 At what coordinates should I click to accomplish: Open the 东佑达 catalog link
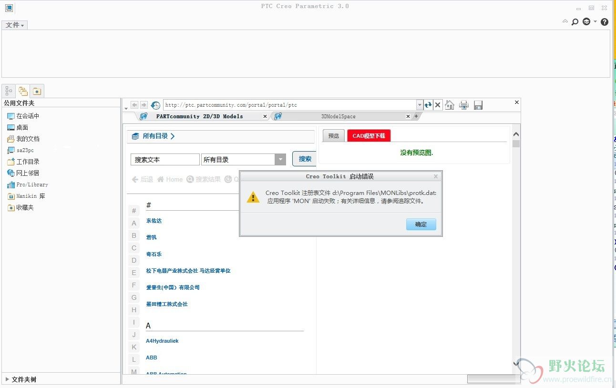pos(154,221)
